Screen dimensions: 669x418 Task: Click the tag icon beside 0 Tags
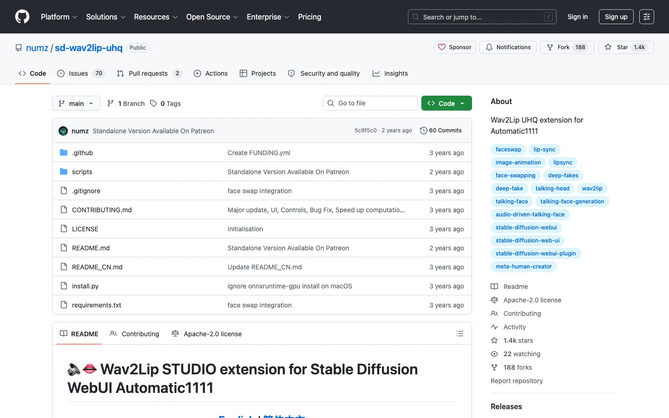153,104
